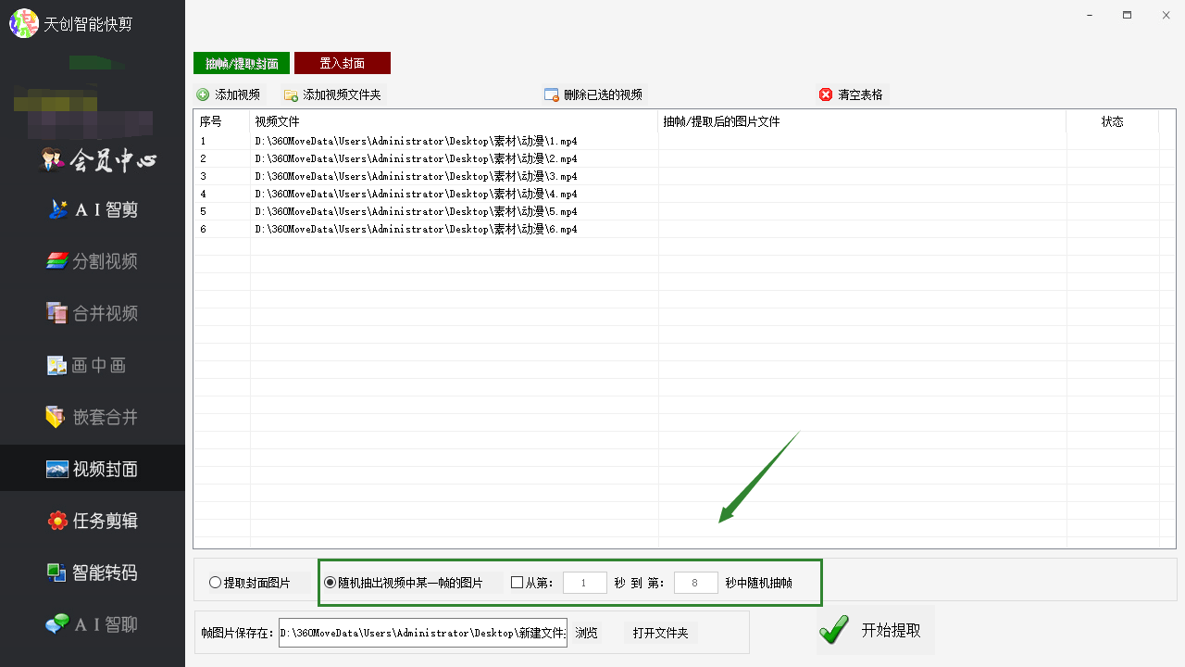Viewport: 1185px width, 667px height.
Task: Open the AI智剪 module
Action: (x=93, y=209)
